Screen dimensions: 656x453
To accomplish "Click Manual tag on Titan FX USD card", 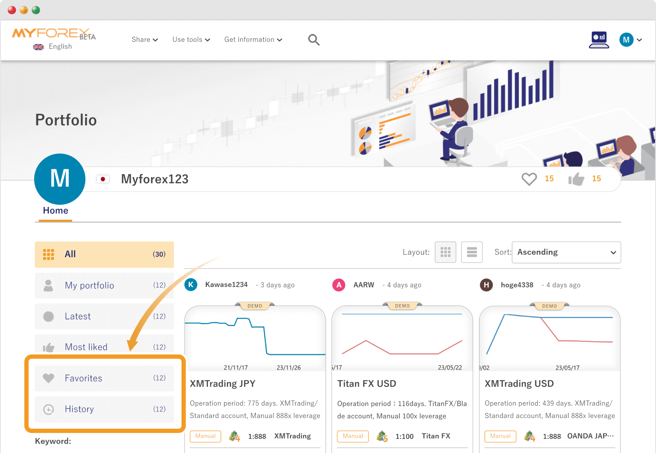I will 353,436.
